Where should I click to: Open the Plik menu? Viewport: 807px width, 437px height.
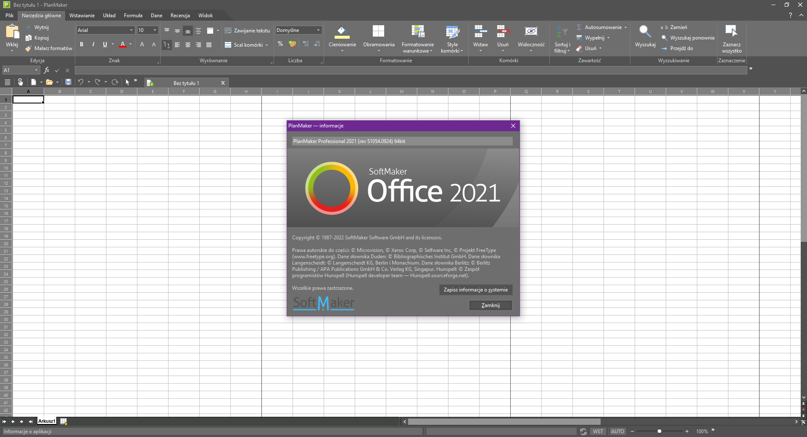[x=9, y=16]
